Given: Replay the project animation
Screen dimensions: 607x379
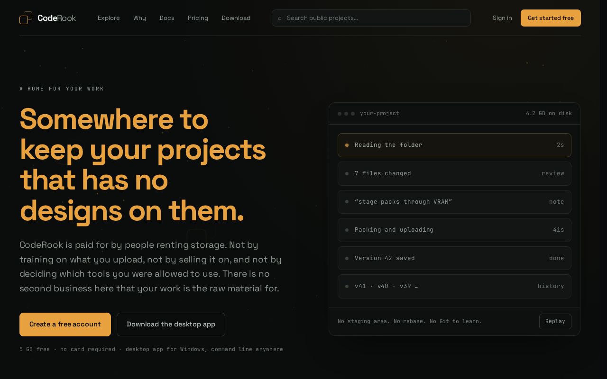Looking at the screenshot, I should (555, 321).
